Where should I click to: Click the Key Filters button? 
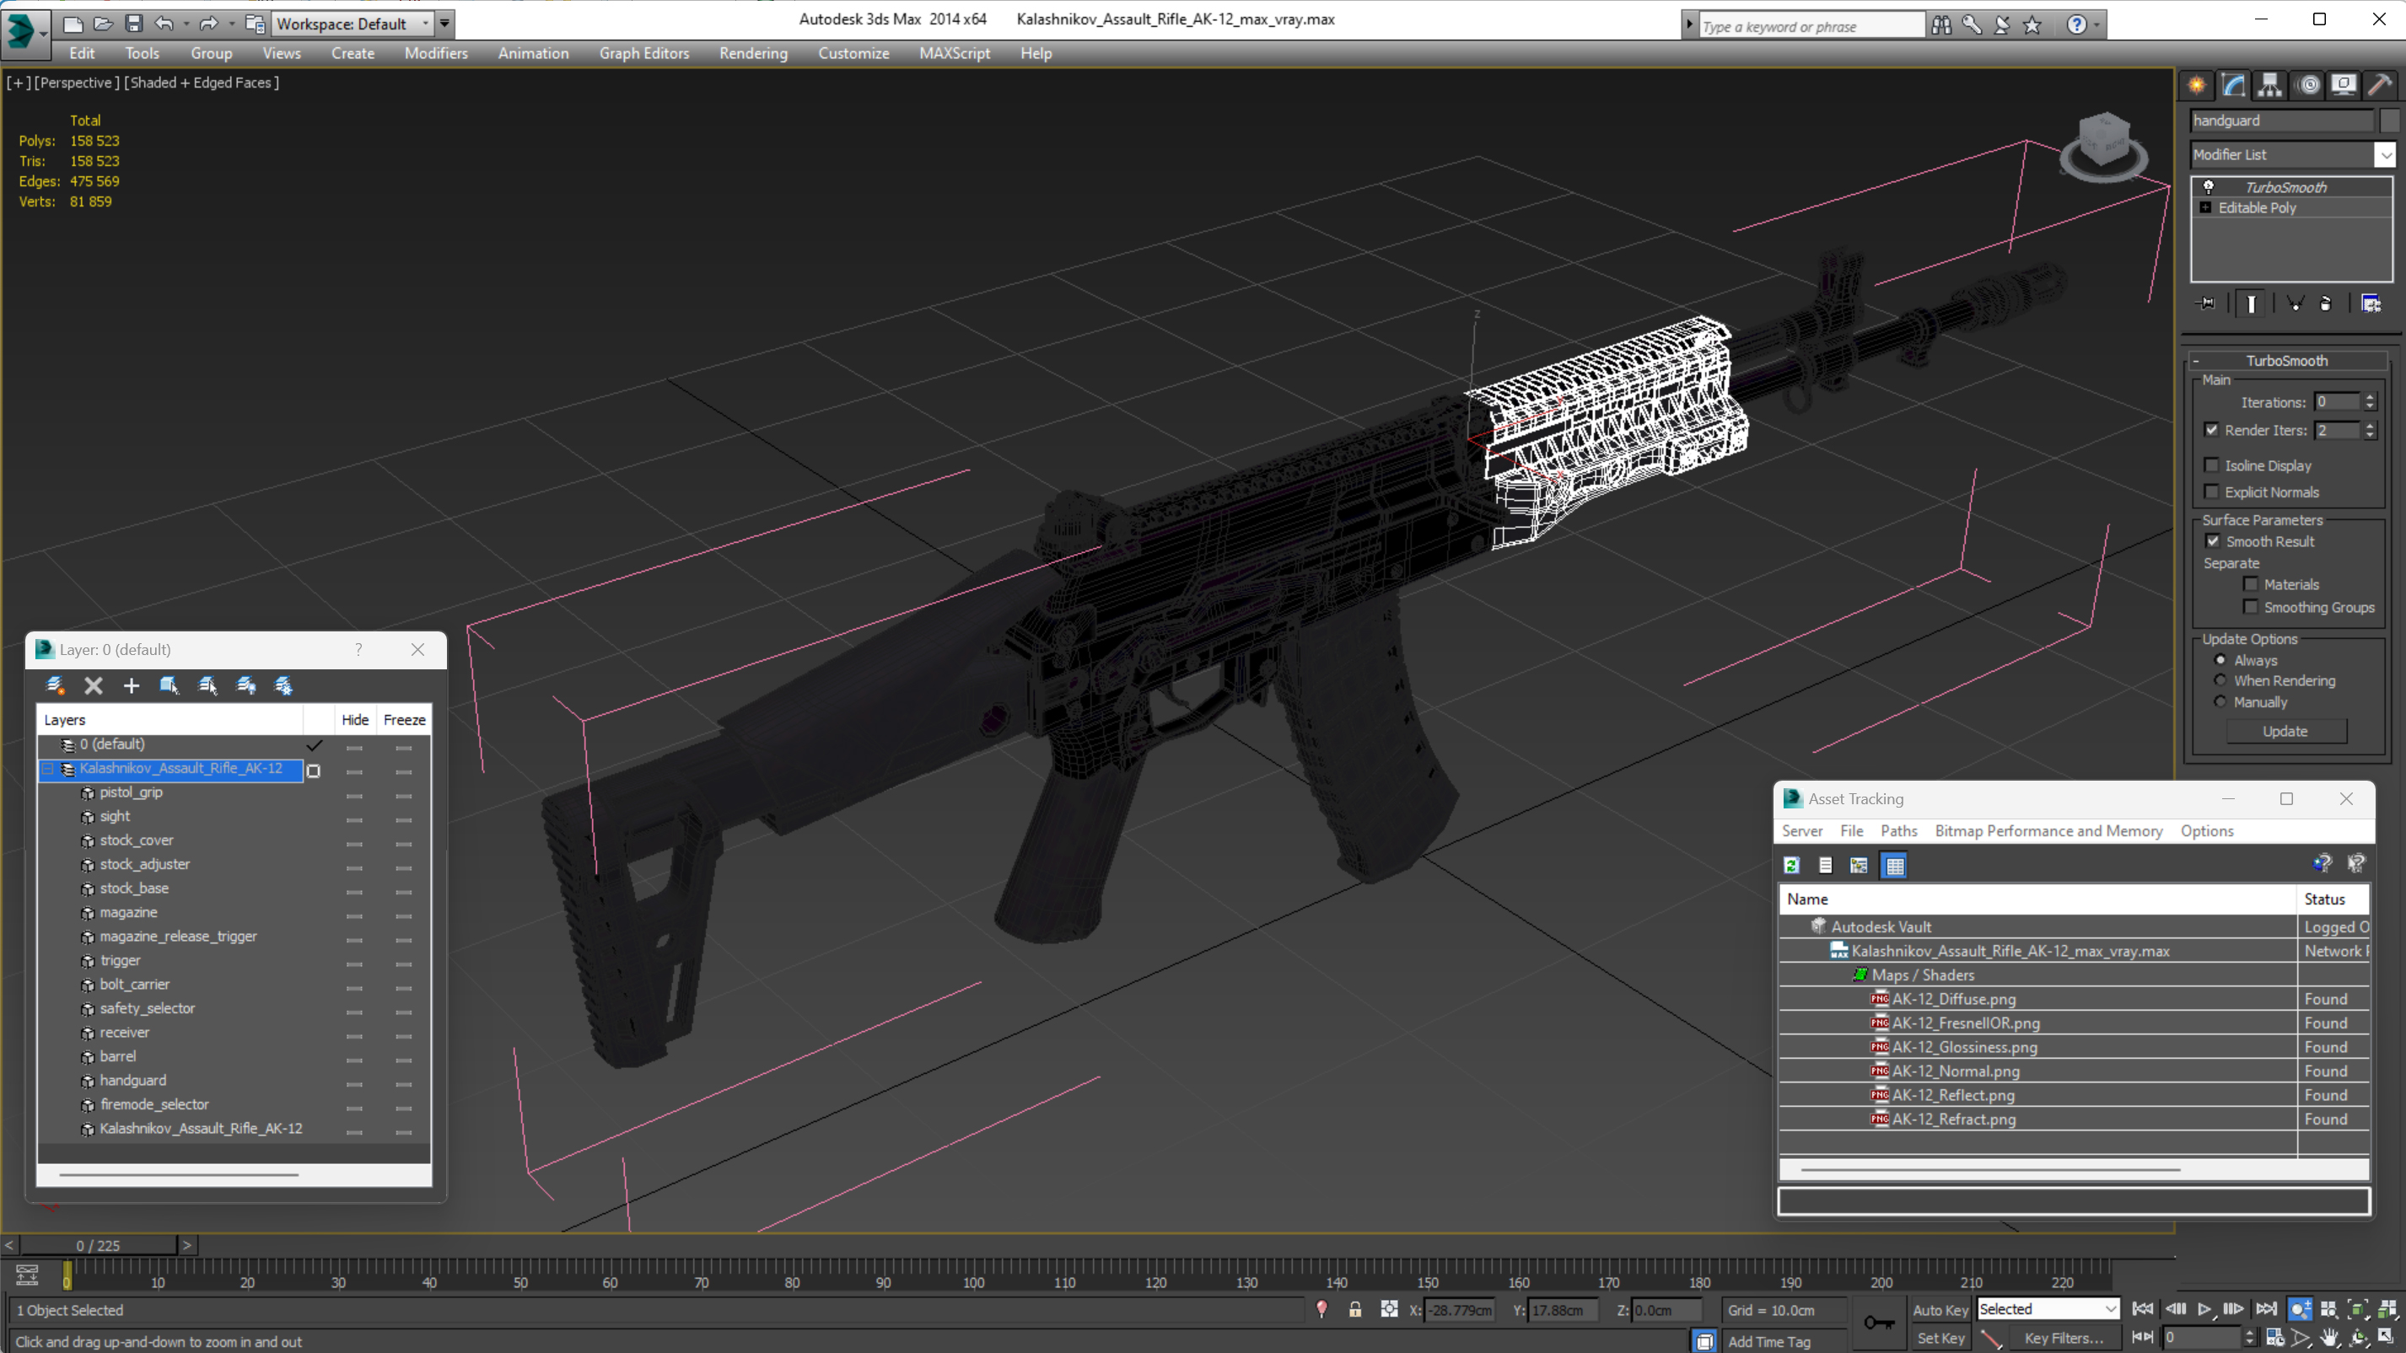pyautogui.click(x=2064, y=1338)
